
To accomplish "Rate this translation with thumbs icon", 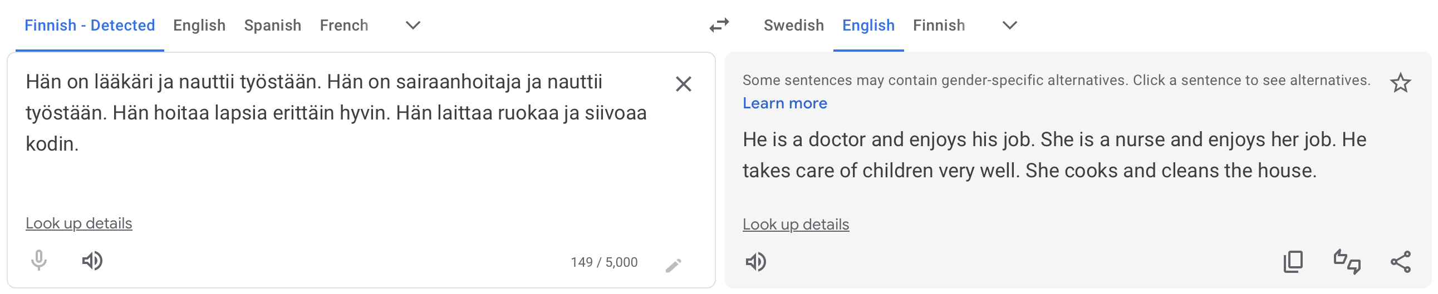I will pyautogui.click(x=1347, y=262).
